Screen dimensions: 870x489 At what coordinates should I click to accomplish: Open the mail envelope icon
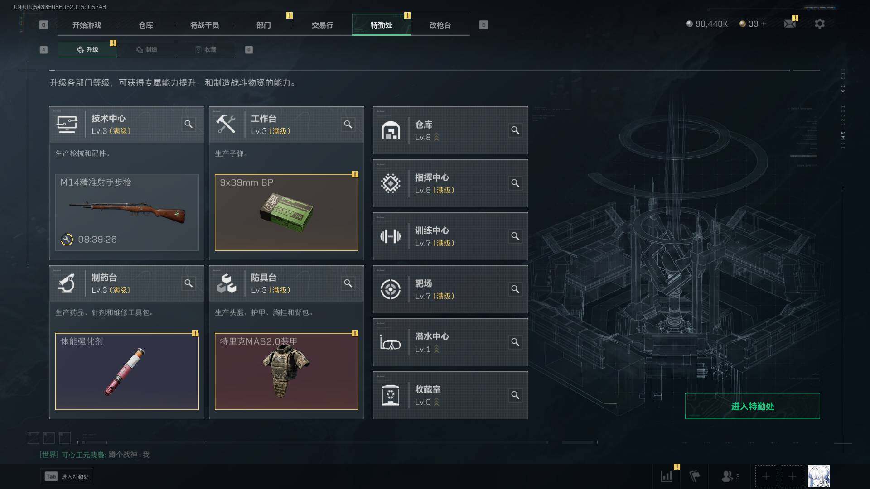tap(790, 24)
